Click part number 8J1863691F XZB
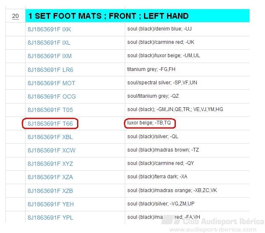The height and width of the screenshot is (233, 265). point(50,191)
